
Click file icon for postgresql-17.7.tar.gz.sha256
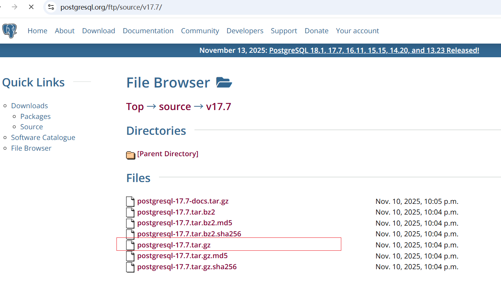click(130, 267)
